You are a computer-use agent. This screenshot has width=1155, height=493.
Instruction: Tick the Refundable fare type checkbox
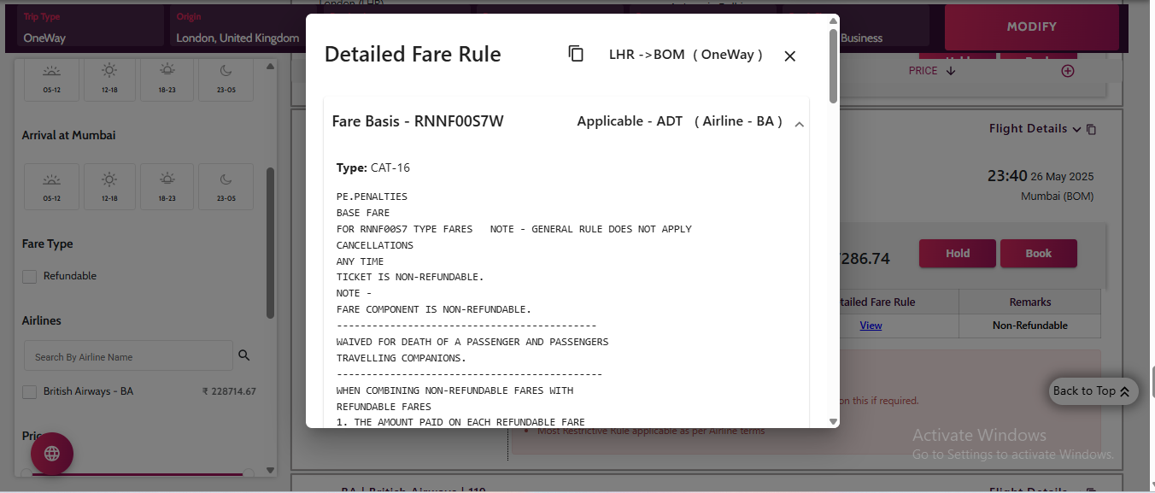coord(30,276)
